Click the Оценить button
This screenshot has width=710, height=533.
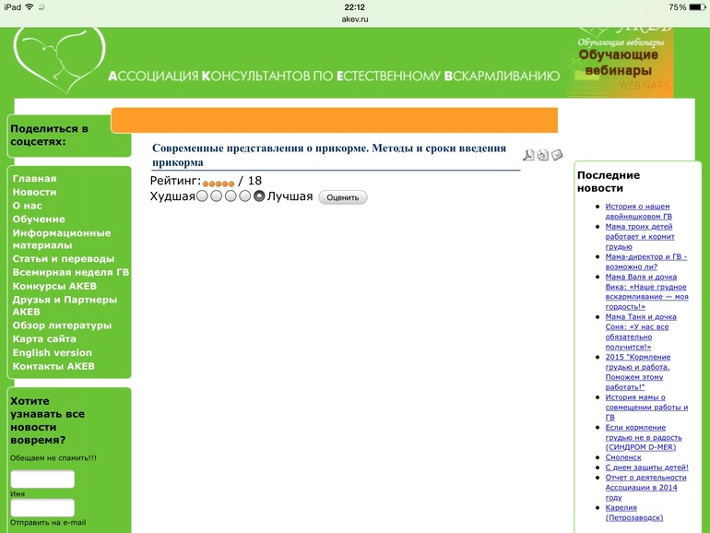tap(343, 197)
